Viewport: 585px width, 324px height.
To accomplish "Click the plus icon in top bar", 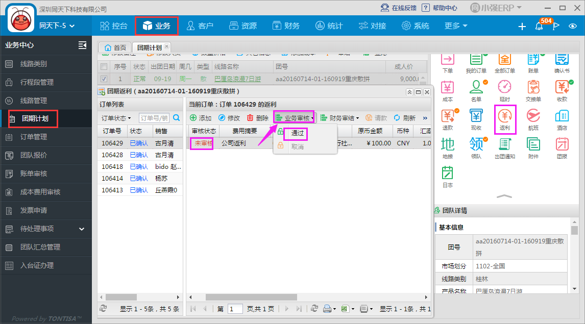I will pyautogui.click(x=522, y=26).
